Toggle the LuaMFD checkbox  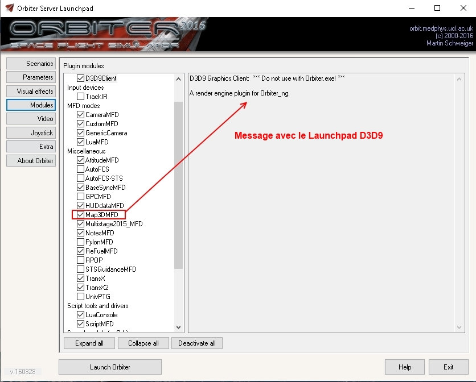pyautogui.click(x=80, y=142)
